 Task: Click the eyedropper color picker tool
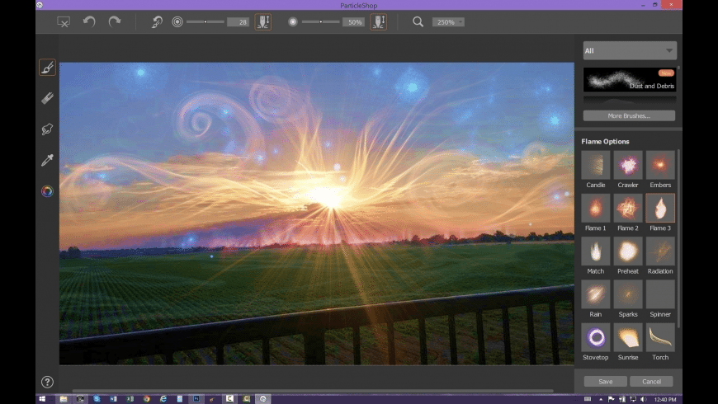pyautogui.click(x=47, y=160)
